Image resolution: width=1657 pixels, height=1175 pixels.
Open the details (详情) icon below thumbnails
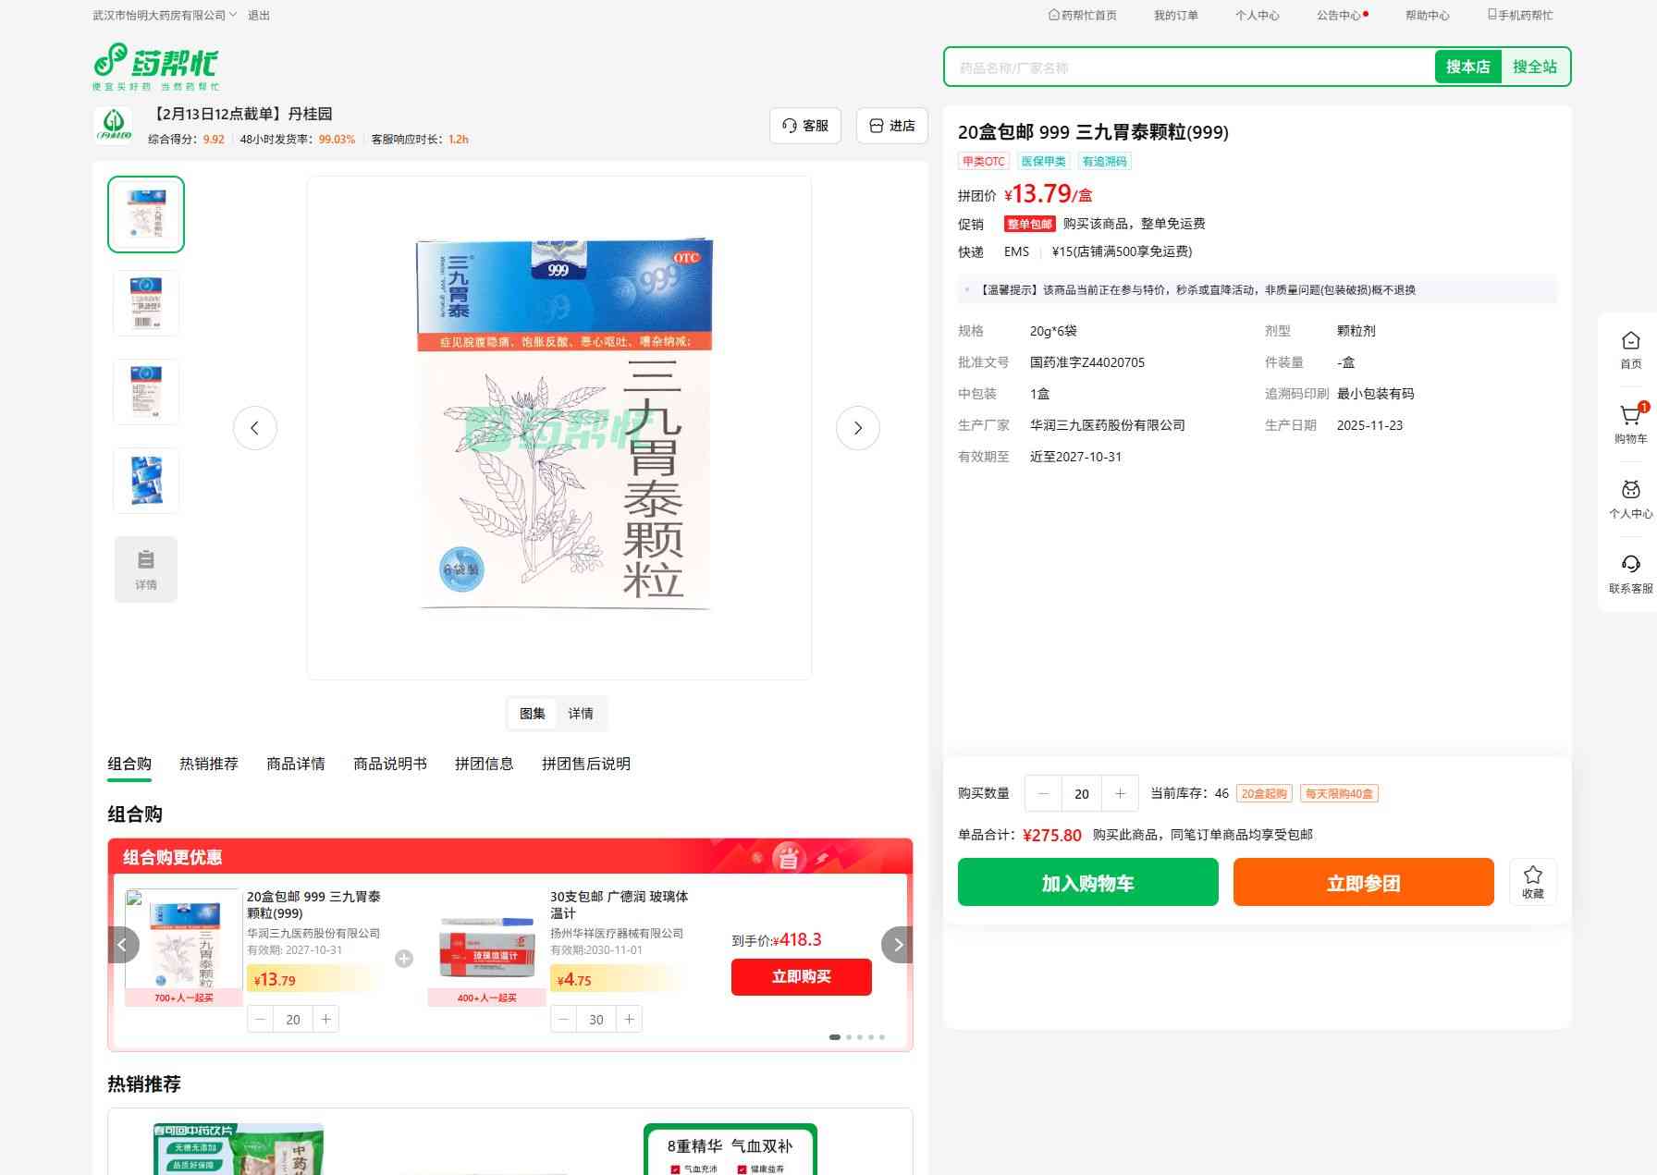[x=146, y=569]
